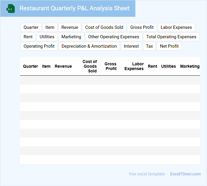Select the Net Profit tag

169,46
